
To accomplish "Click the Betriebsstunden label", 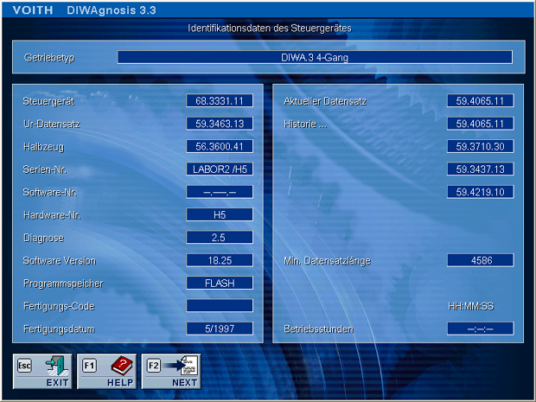I will tap(319, 329).
